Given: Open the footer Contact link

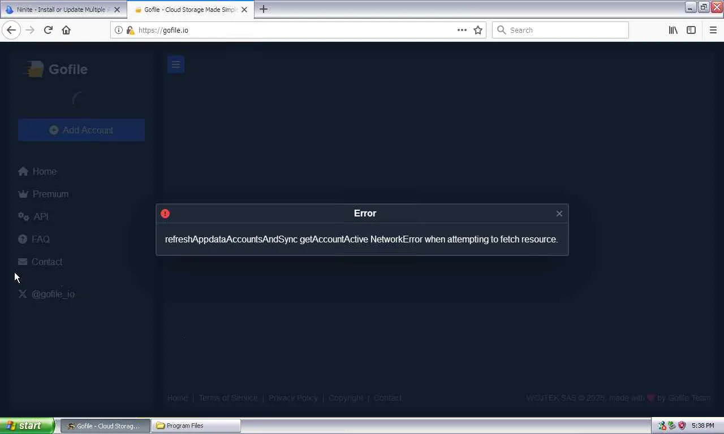Looking at the screenshot, I should [387, 398].
